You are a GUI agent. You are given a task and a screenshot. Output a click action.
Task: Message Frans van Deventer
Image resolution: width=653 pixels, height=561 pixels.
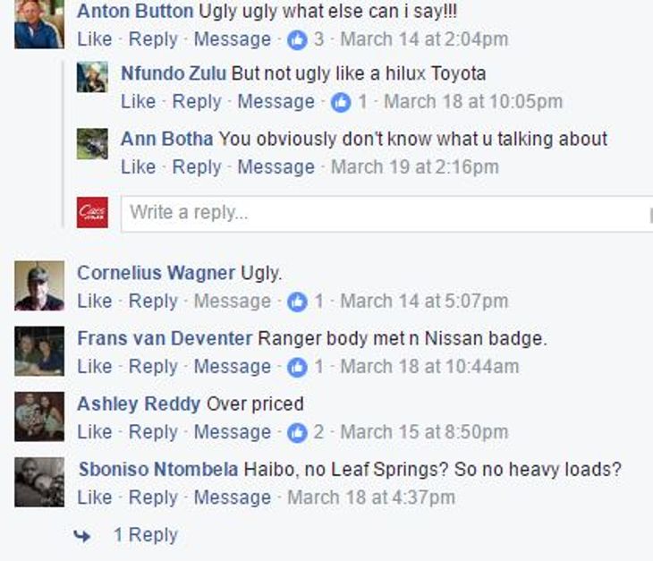click(x=233, y=367)
